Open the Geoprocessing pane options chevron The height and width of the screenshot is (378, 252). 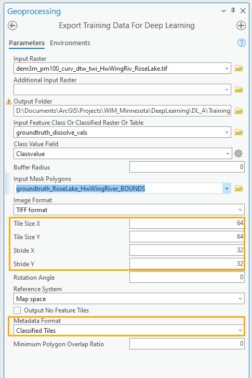coord(223,11)
